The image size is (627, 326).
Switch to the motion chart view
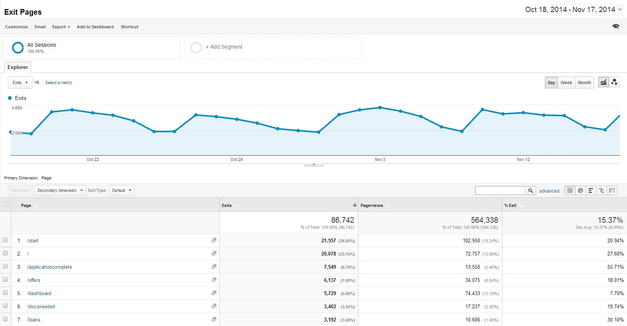[x=614, y=82]
